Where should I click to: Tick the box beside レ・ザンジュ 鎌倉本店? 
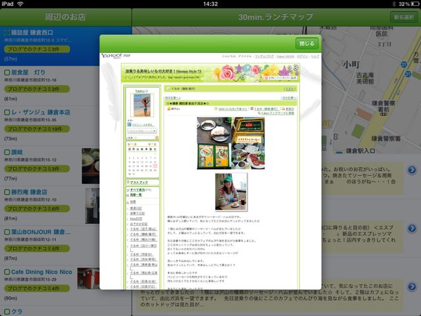[x=7, y=112]
